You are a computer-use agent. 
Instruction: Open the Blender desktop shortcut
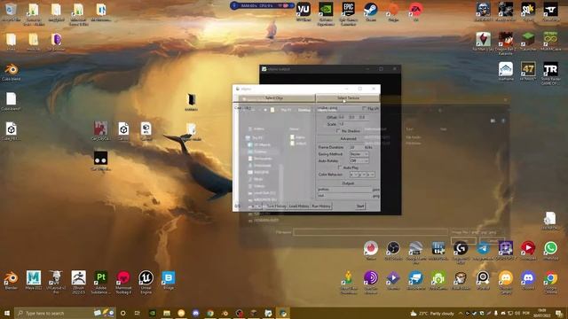(x=11, y=281)
